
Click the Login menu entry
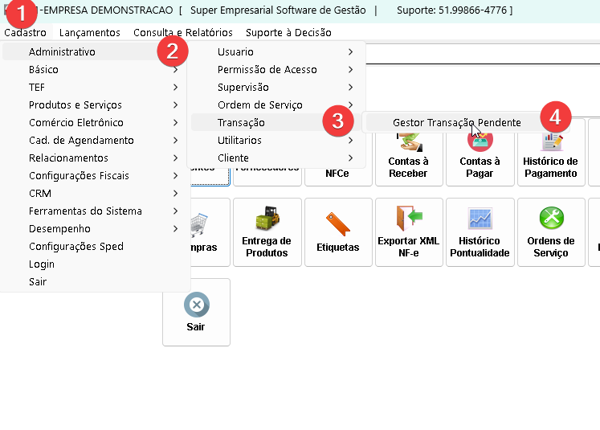94,264
